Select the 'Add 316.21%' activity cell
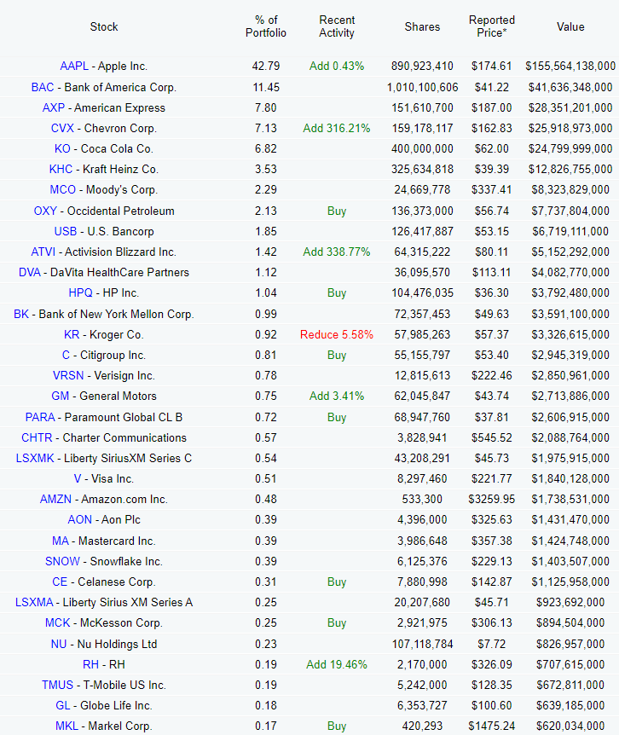The image size is (619, 735). pyautogui.click(x=337, y=129)
